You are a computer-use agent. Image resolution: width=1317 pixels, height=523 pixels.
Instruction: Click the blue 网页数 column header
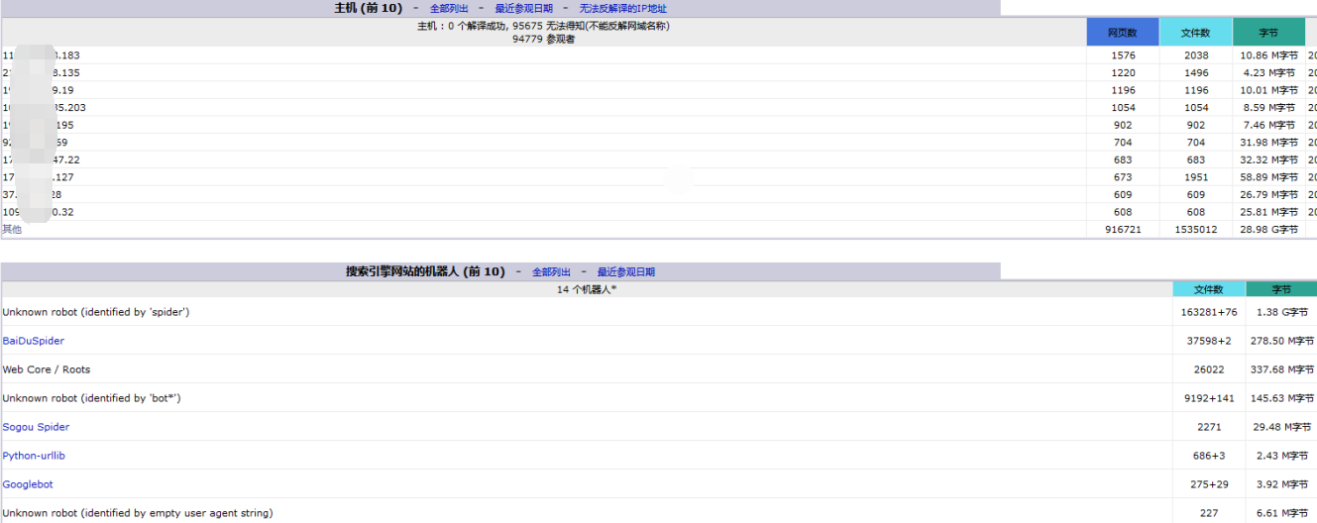tap(1123, 33)
